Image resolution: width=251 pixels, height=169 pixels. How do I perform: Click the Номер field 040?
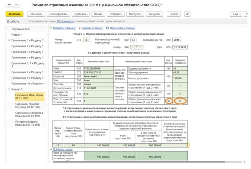click(x=137, y=47)
